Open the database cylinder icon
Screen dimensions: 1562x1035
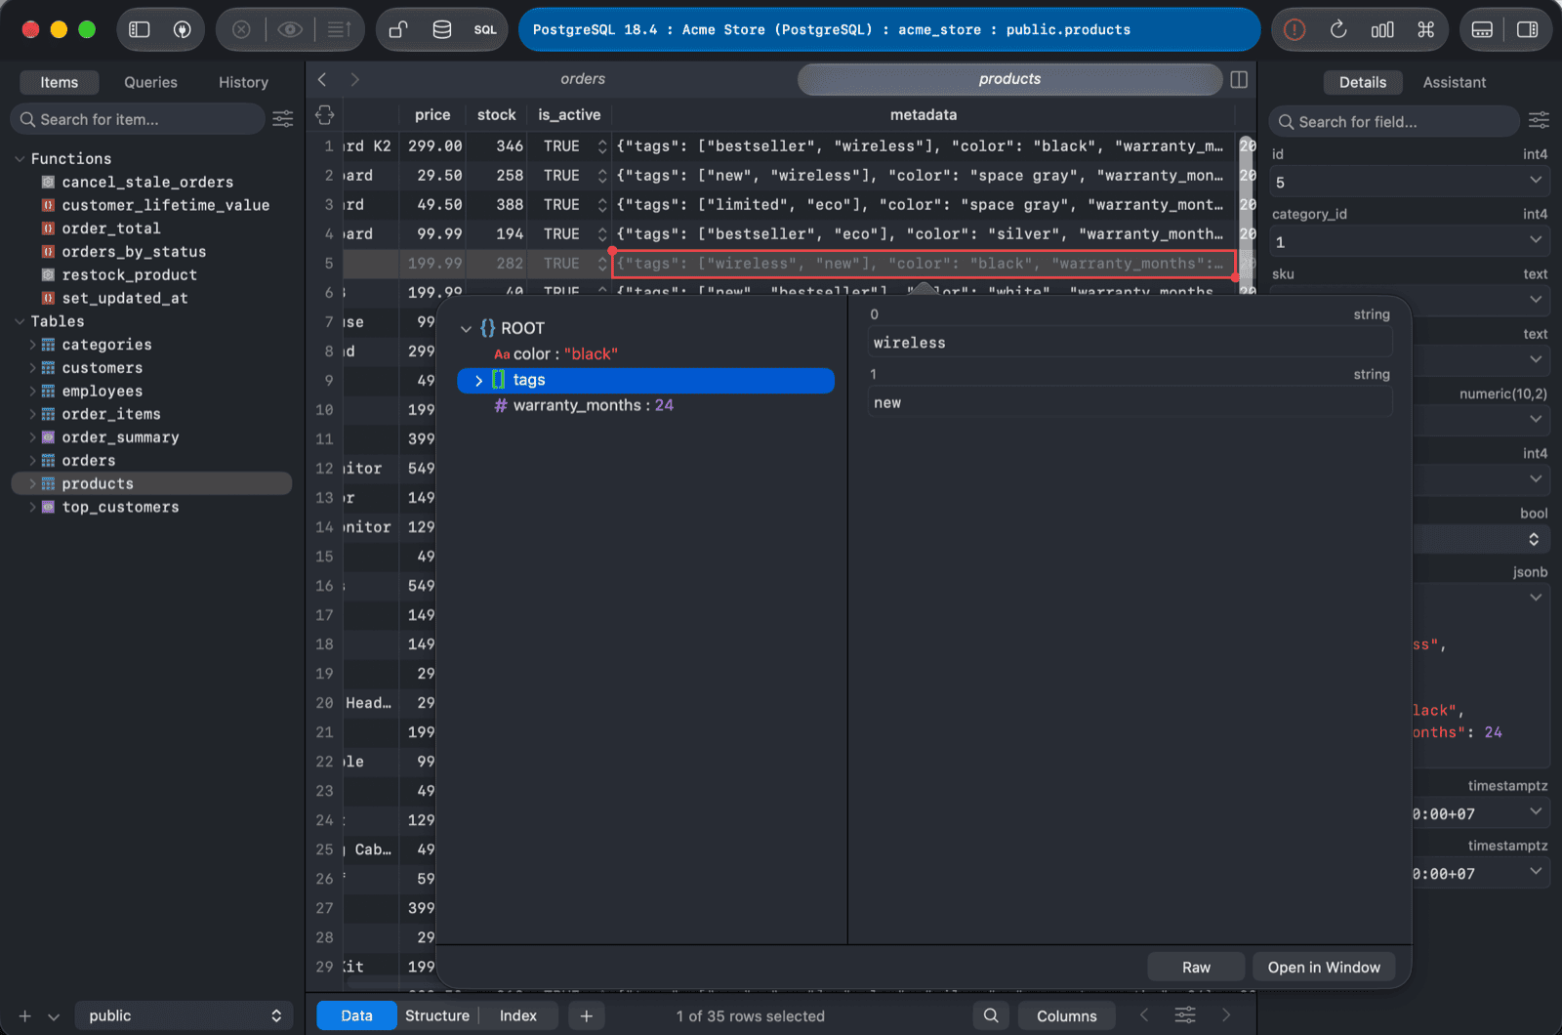[442, 29]
